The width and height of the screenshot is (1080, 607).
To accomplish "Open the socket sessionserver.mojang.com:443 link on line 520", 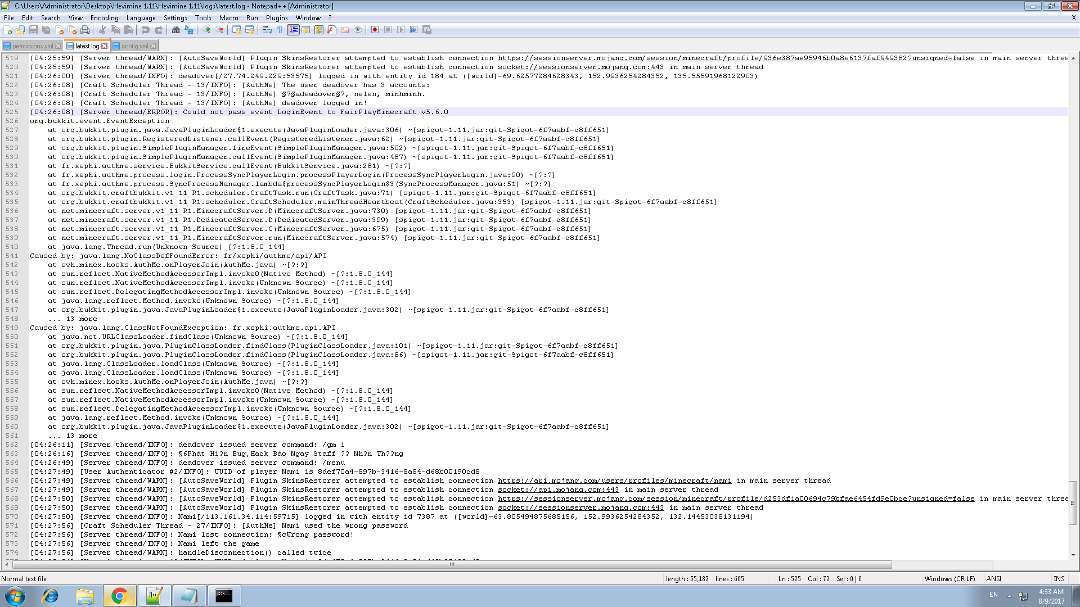I will pyautogui.click(x=580, y=67).
